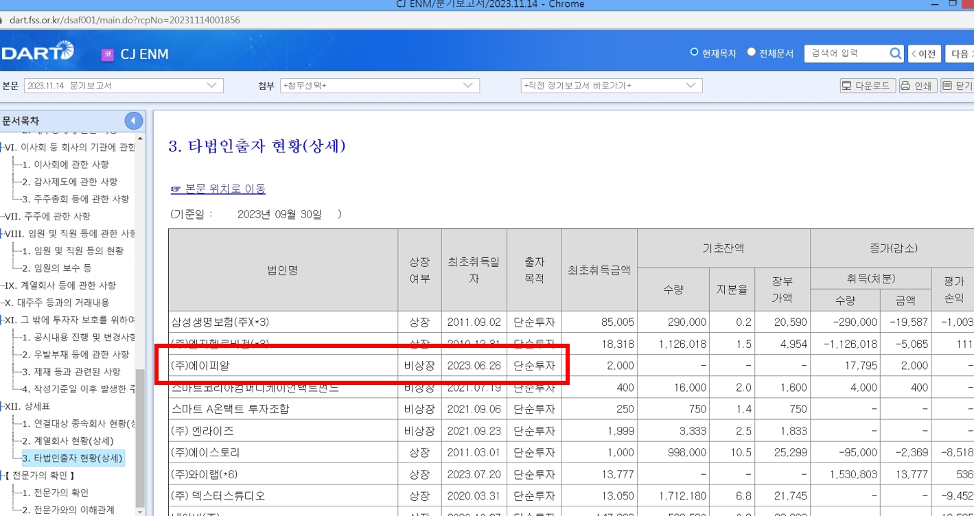This screenshot has width=974, height=516.
Task: Open X. 대주주 등과의 거래내용
Action: tap(57, 303)
